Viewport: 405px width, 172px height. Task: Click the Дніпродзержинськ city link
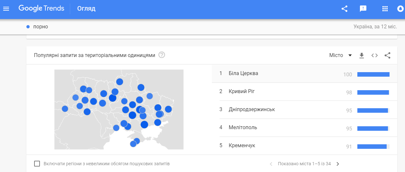click(252, 110)
